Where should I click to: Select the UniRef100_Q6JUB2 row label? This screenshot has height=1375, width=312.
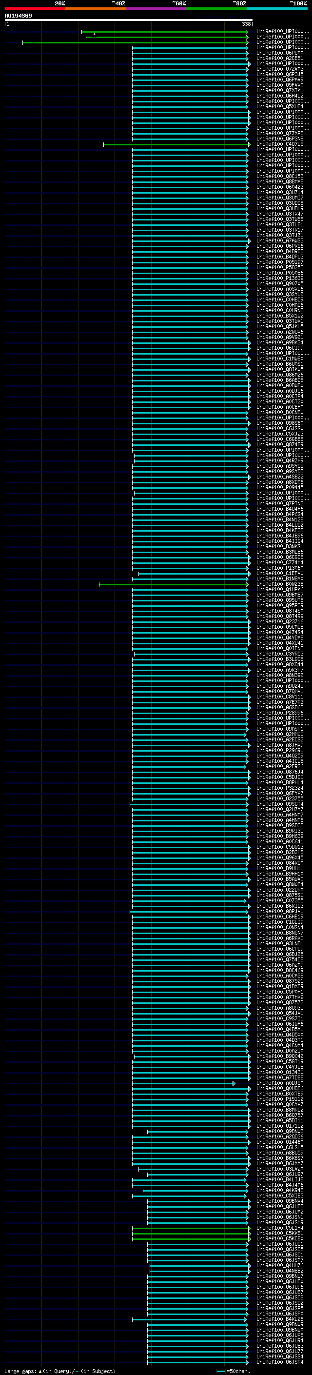tap(280, 1206)
